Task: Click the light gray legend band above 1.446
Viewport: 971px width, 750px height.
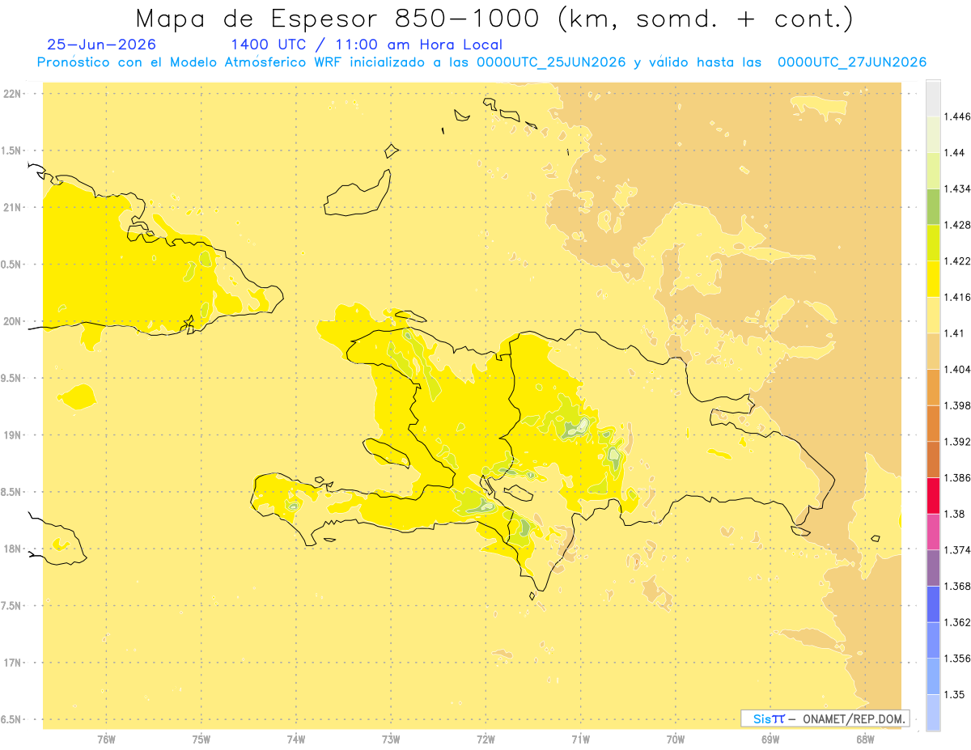Action: pyautogui.click(x=933, y=98)
